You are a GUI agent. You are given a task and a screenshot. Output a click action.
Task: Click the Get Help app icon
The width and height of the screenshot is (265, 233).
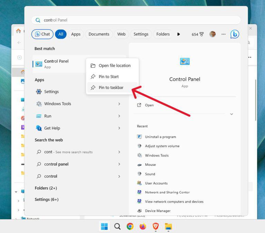(x=39, y=128)
